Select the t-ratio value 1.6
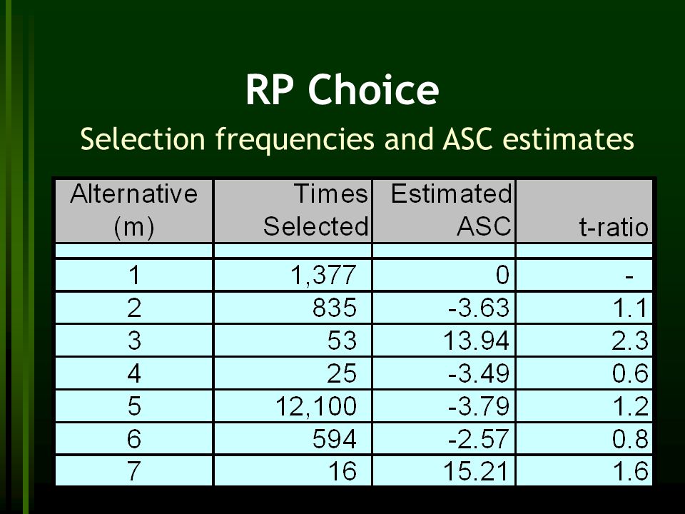685x514 pixels. click(x=584, y=470)
